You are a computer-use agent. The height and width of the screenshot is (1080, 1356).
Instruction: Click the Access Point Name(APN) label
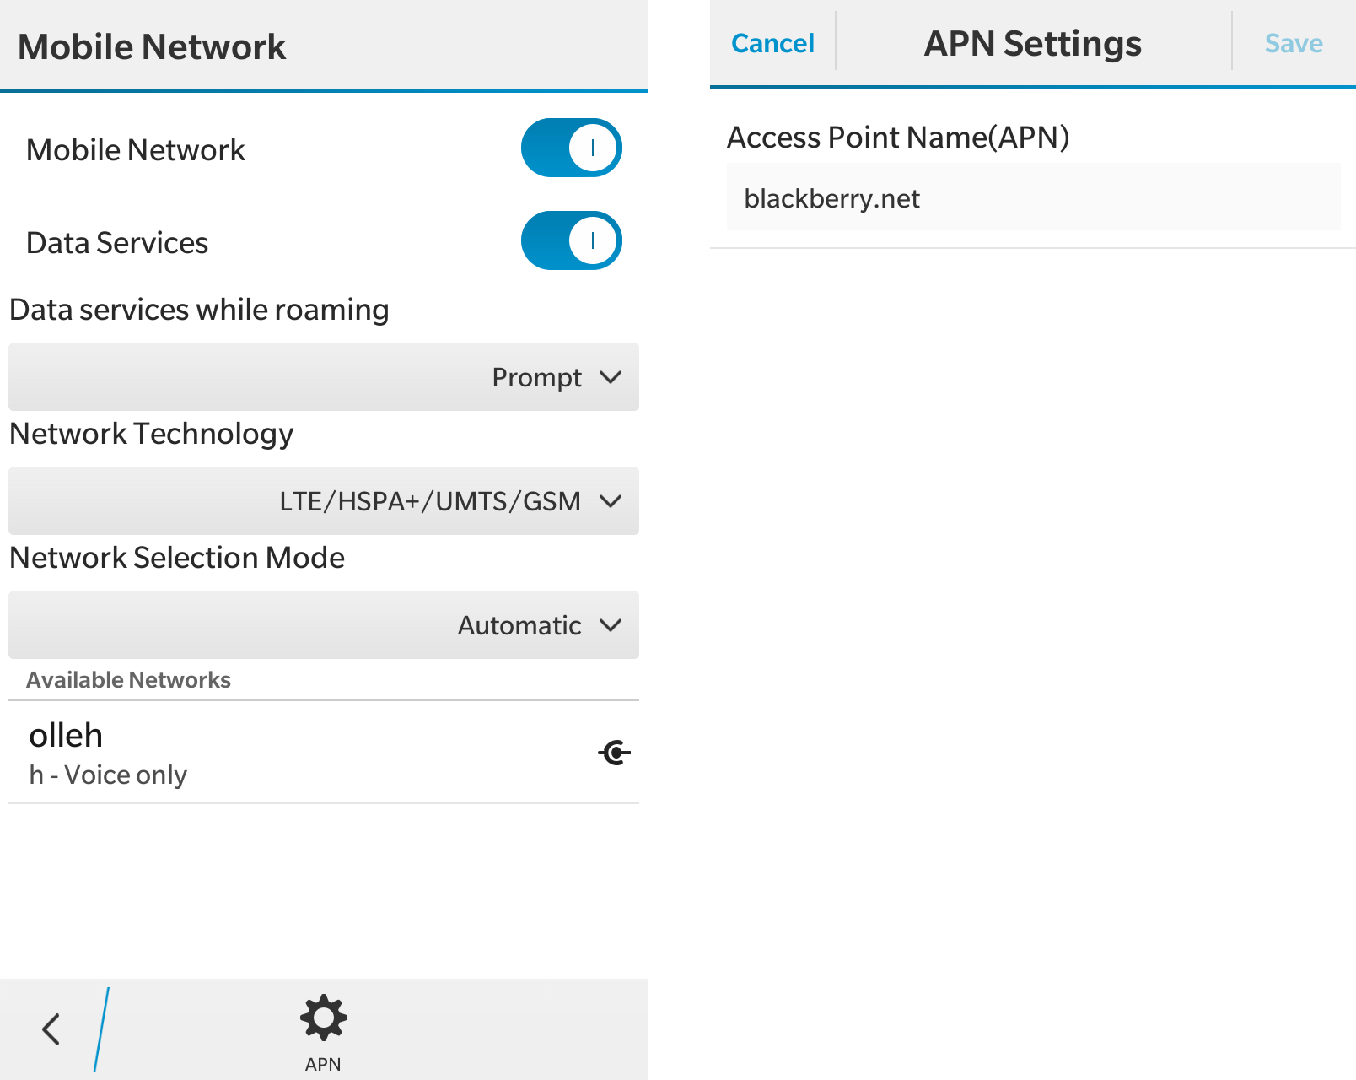pos(898,138)
